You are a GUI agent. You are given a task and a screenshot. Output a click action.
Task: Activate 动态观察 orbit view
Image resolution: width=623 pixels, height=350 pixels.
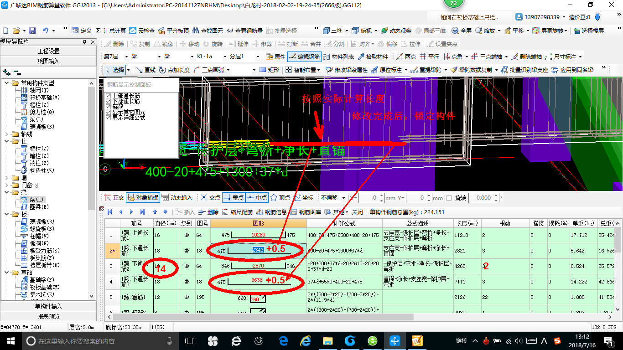point(396,31)
